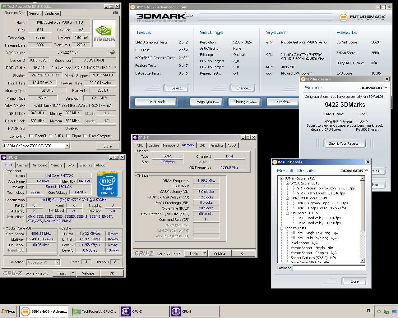Collapse the SM2.0 Score: 3541 node
The image size is (398, 318).
pos(287,183)
